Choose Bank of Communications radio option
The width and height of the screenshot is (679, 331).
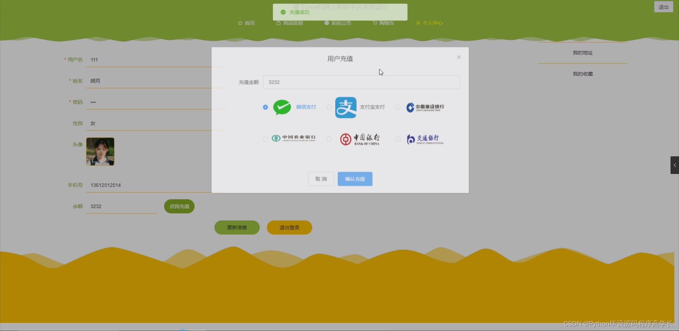click(398, 139)
